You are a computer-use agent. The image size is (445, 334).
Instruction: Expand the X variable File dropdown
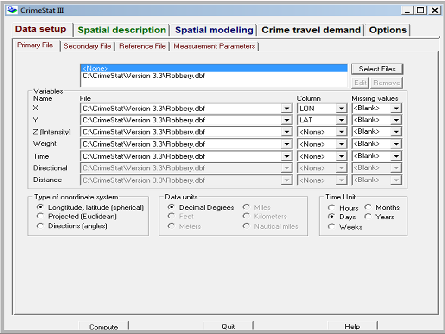(x=286, y=109)
